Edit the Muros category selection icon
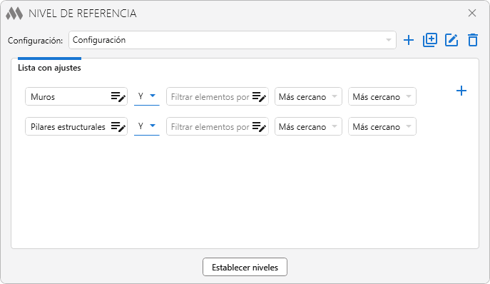This screenshot has width=490, height=284. pos(118,96)
